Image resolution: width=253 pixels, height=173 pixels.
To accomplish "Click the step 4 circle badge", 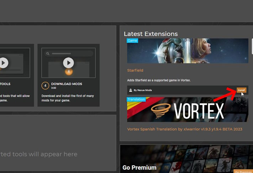I will click(x=45, y=86).
